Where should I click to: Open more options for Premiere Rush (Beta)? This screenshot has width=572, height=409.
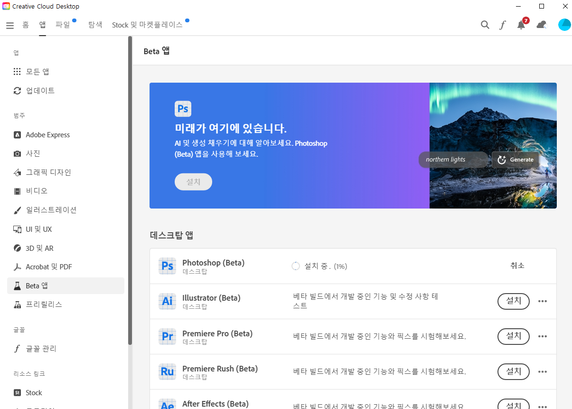543,371
